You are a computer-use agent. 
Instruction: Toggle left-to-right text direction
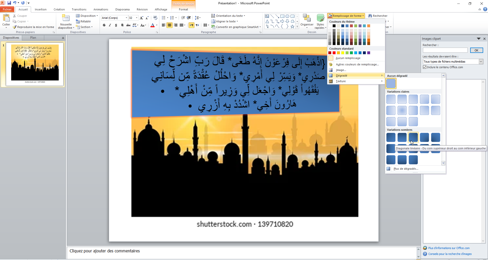click(191, 25)
